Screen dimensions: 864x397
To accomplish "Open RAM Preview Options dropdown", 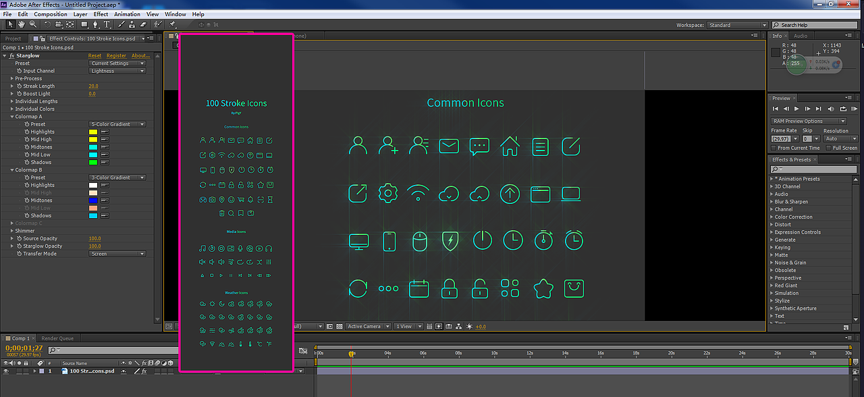I will [809, 122].
